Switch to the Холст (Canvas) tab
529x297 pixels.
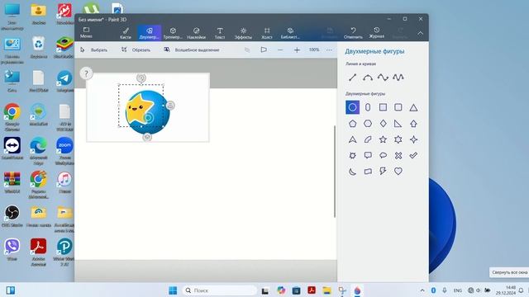pyautogui.click(x=266, y=33)
